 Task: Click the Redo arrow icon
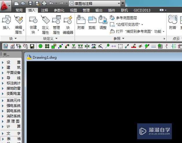click(x=61, y=3)
